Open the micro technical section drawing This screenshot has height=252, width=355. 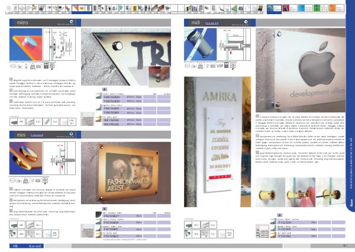coord(59,44)
